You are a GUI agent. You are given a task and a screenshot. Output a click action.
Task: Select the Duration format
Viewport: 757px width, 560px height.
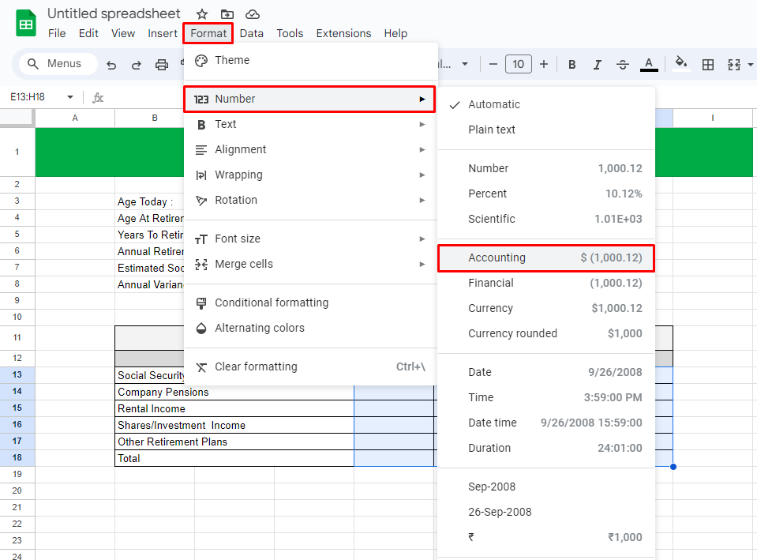coord(546,448)
